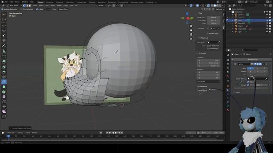Screen dimensions: 273x153
Task: Click the red X axis gizmo ball
Action: (x=188, y=18)
